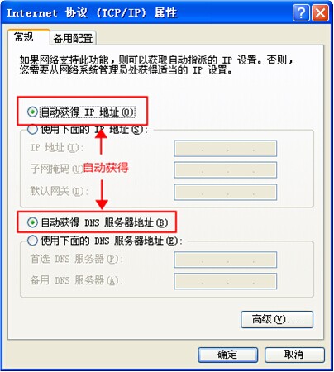Click the question mark help icon
This screenshot has height=372, width=334.
pyautogui.click(x=301, y=12)
